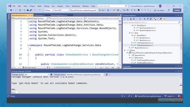Click the master branch button in status bar
This screenshot has height=107, width=190.
(170, 96)
